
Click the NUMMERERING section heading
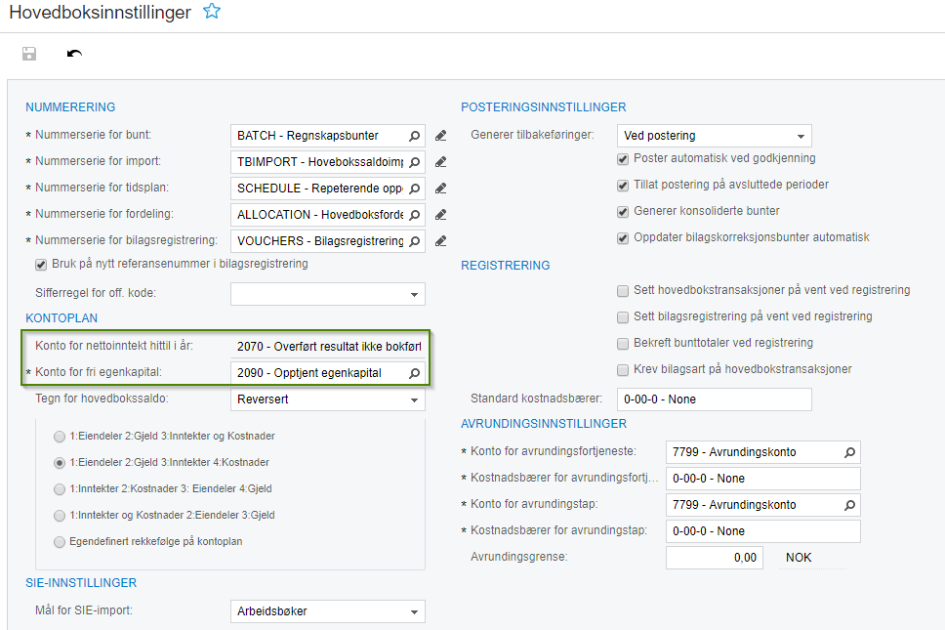[x=70, y=107]
